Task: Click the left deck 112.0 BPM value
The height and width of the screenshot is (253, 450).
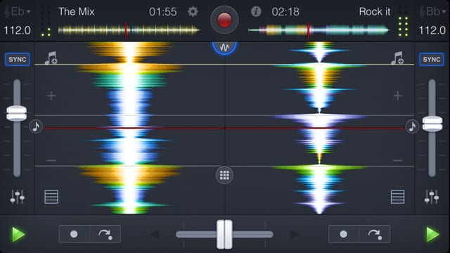Action: [x=17, y=30]
